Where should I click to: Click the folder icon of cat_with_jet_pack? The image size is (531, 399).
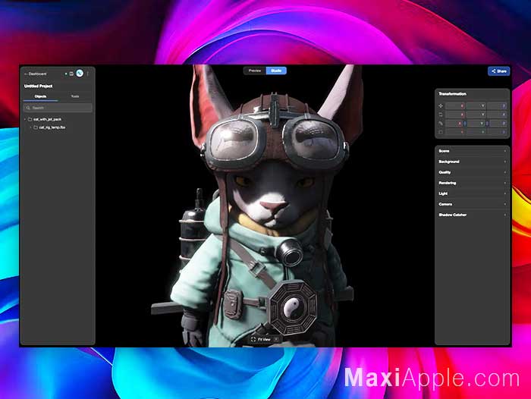[x=30, y=119]
